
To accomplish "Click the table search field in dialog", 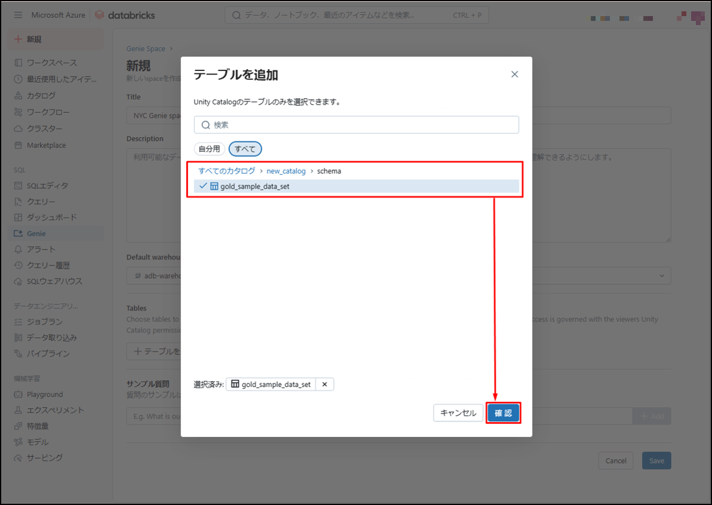I will [357, 125].
